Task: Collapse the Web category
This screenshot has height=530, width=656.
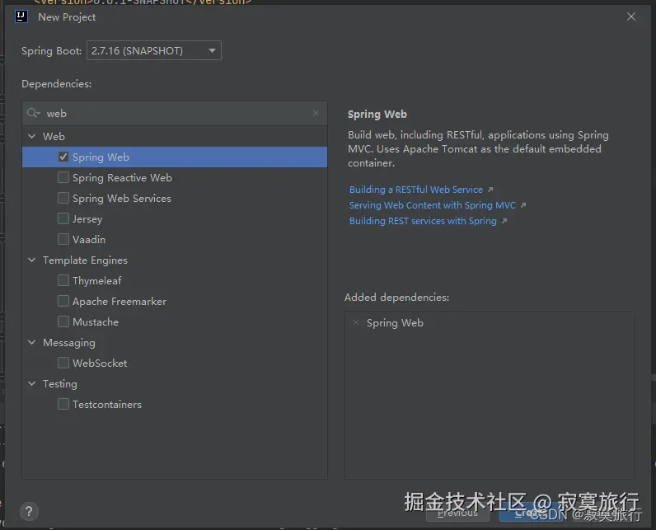Action: pos(32,136)
